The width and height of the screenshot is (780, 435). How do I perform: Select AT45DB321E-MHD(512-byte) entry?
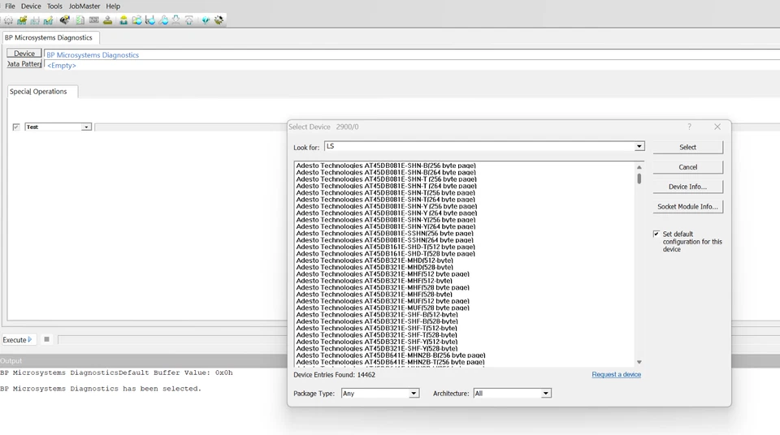(375, 261)
